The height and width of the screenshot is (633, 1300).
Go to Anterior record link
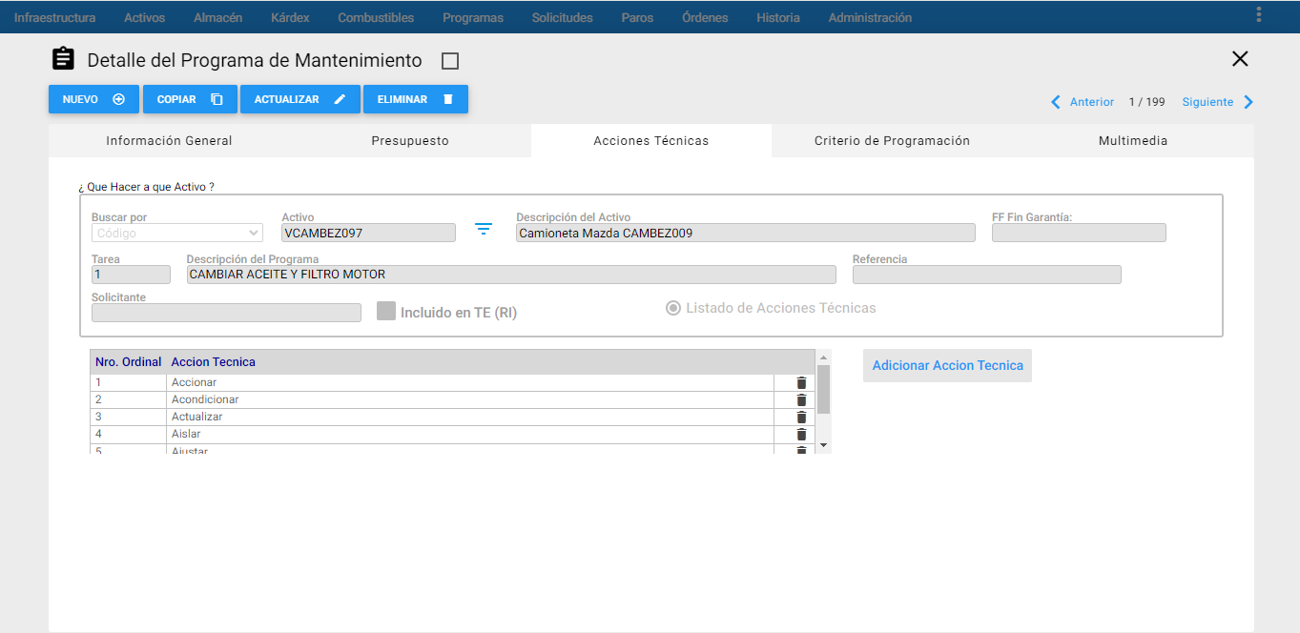click(x=1092, y=102)
